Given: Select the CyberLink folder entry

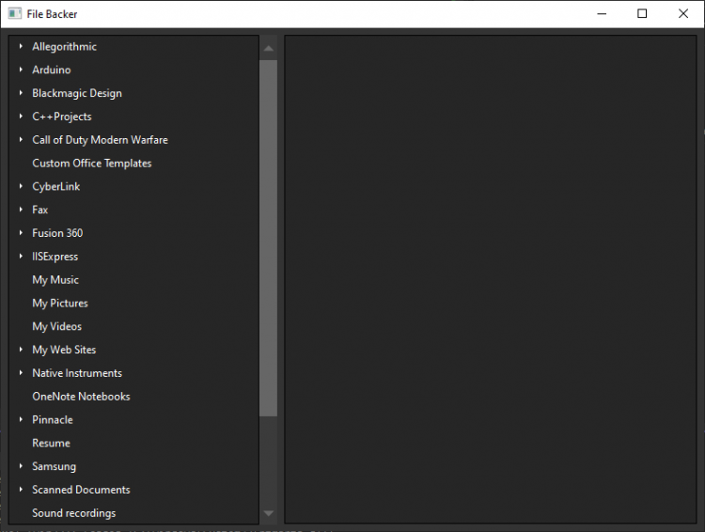Looking at the screenshot, I should (x=55, y=186).
